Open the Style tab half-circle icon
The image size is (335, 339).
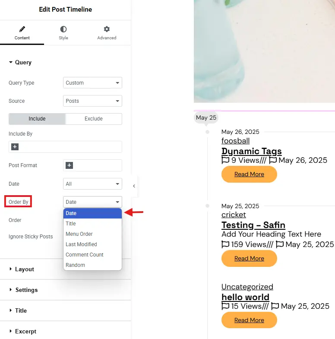[x=63, y=29]
